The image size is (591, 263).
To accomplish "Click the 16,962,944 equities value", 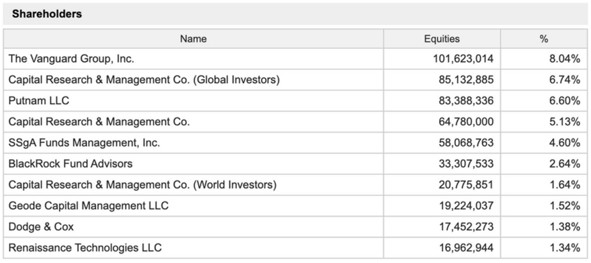I will (466, 248).
